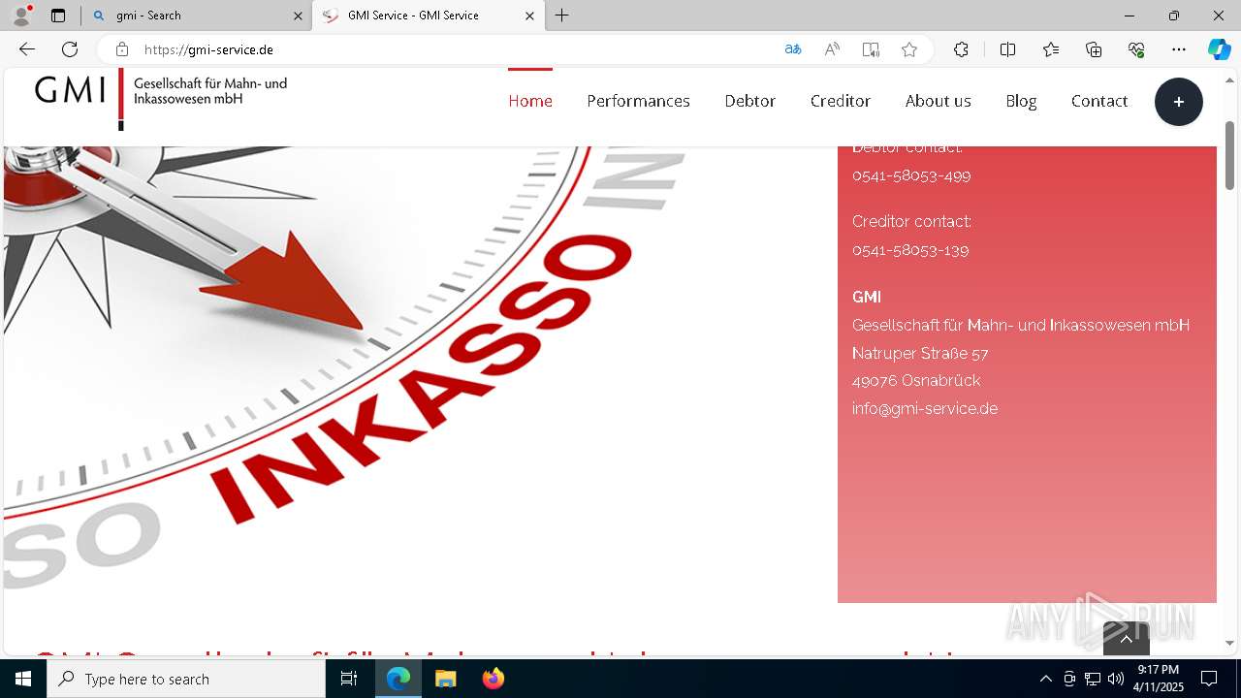Click the 49076 Osnabrück text
Screen dimensions: 1241x698
(x=916, y=380)
